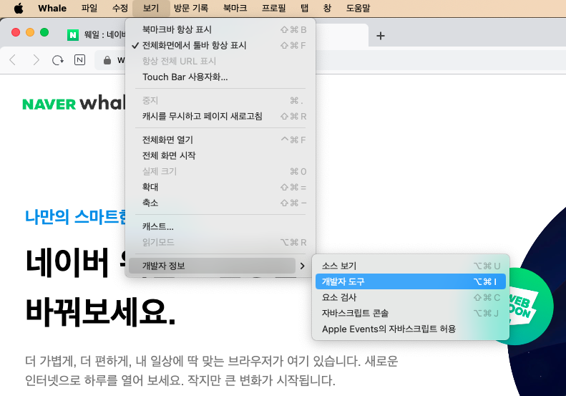The image size is (566, 396).
Task: Open 자바스크립트 콘솔 from submenu
Action: click(x=411, y=313)
